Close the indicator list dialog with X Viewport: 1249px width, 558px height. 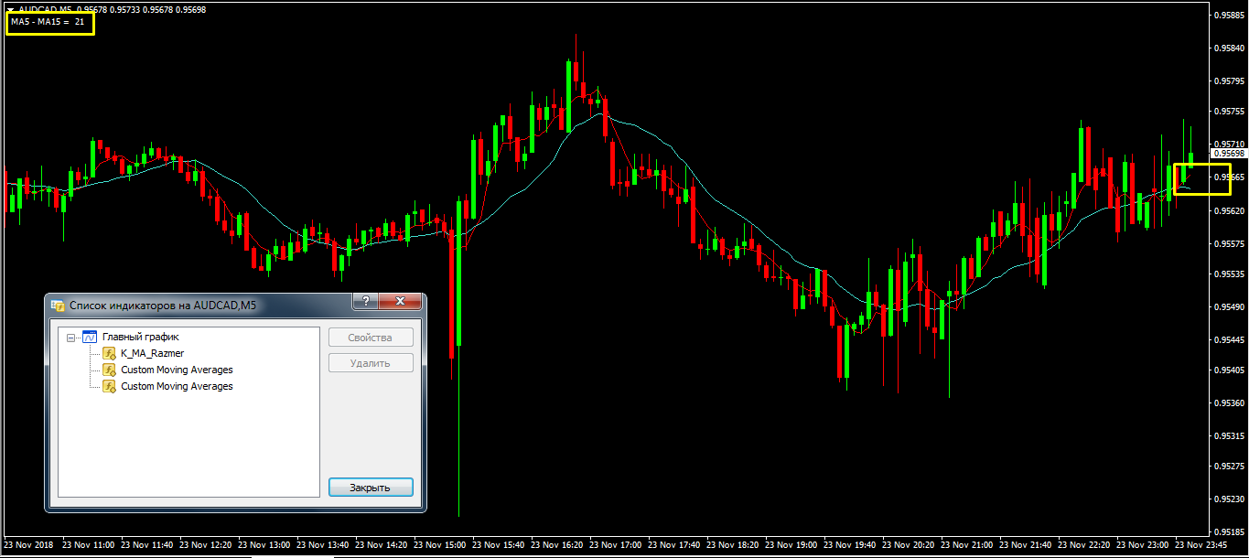[x=400, y=303]
